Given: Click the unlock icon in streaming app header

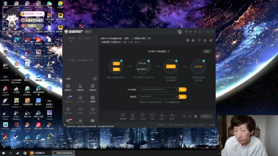Looking at the screenshot, I should (x=193, y=40).
